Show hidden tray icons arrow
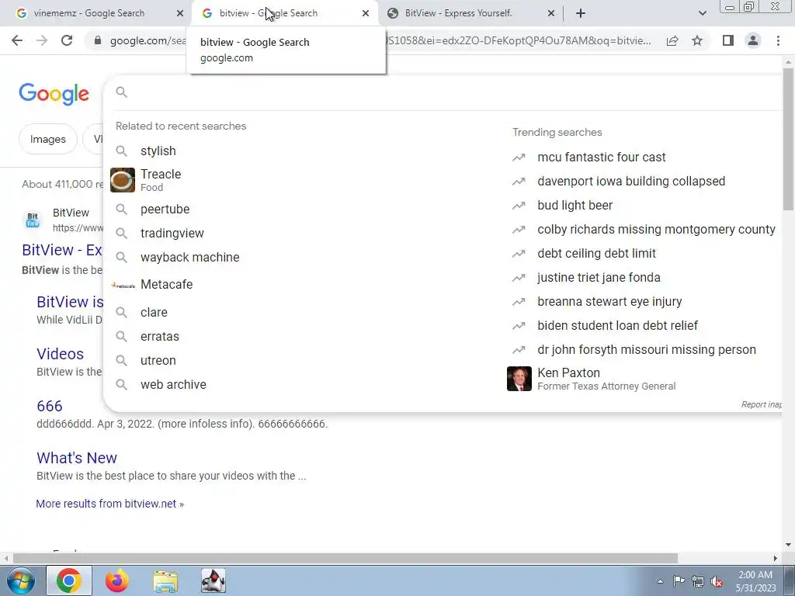 660,581
